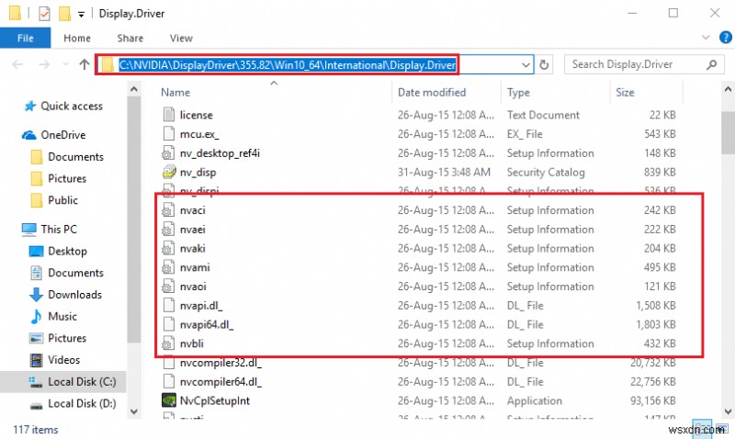This screenshot has height=439, width=735.
Task: Select the license text document icon
Action: (169, 115)
